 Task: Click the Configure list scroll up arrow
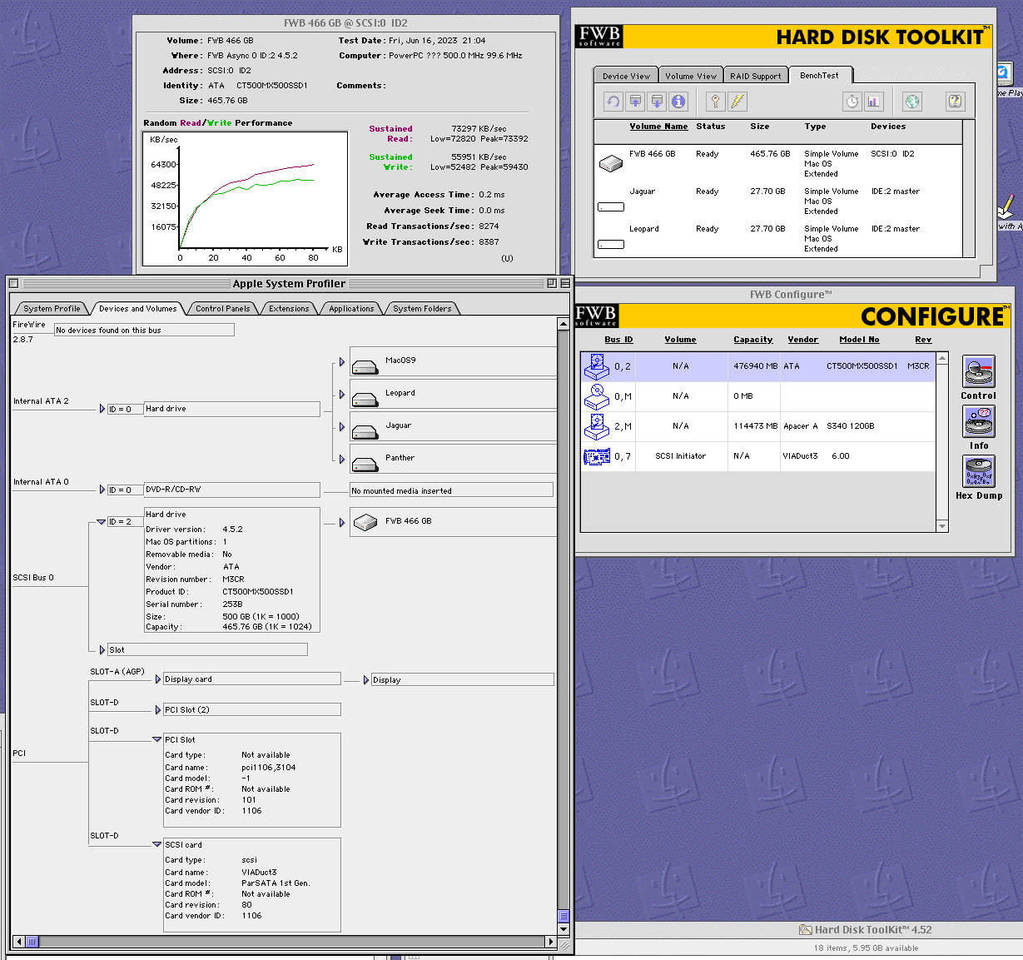pyautogui.click(x=942, y=358)
